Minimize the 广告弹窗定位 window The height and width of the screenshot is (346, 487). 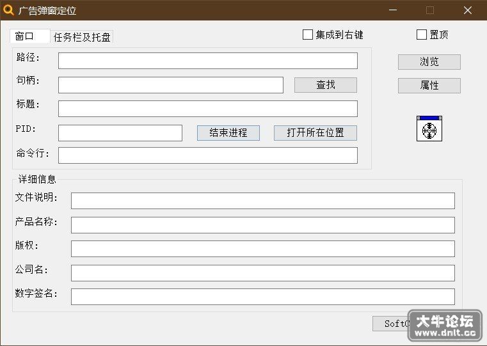(393, 10)
